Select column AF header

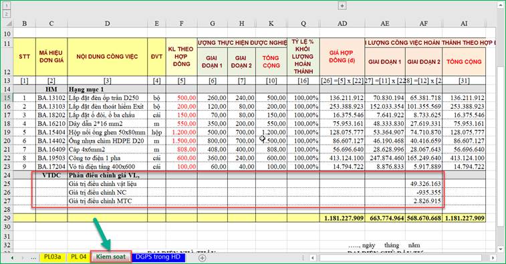pyautogui.click(x=424, y=23)
